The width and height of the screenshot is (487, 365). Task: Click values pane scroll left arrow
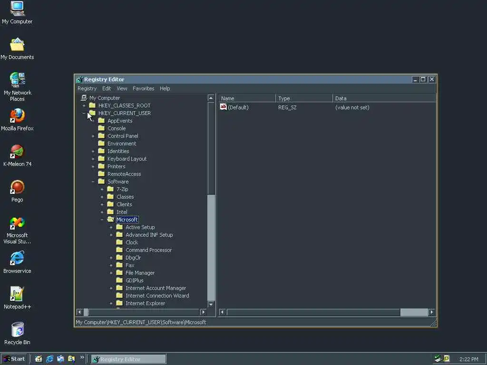pos(222,312)
